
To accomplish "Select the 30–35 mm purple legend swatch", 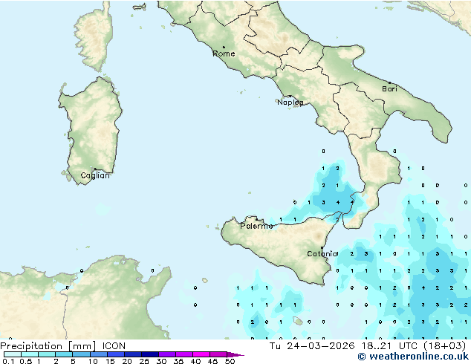I will coord(167,354).
